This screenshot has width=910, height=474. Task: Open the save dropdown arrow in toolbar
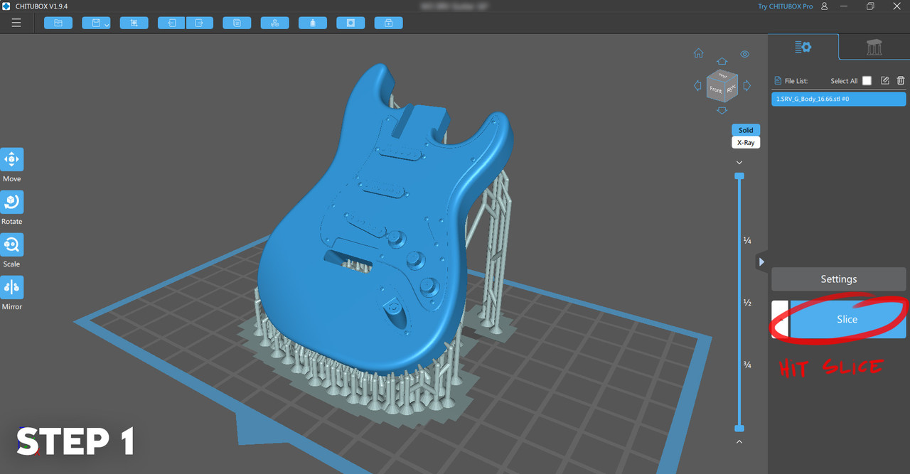107,24
